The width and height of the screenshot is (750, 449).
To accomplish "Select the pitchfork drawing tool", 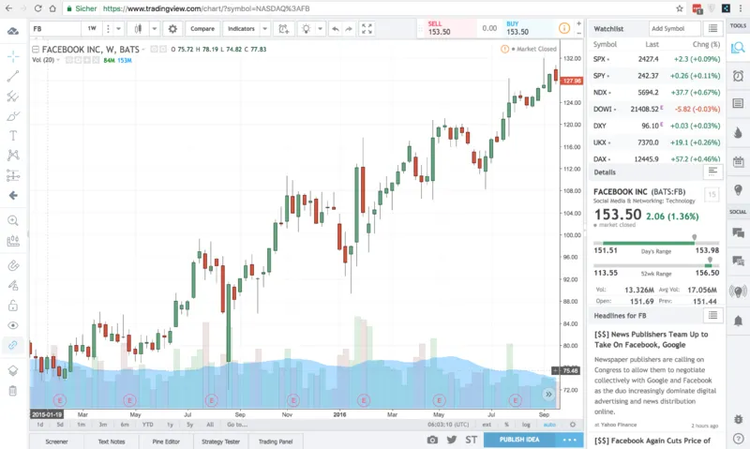I will (13, 97).
